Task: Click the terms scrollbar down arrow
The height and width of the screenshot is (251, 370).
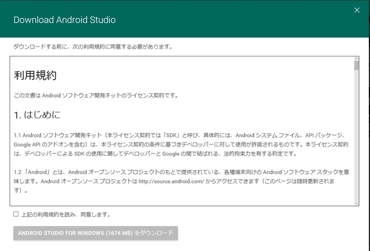Action: click(356, 203)
